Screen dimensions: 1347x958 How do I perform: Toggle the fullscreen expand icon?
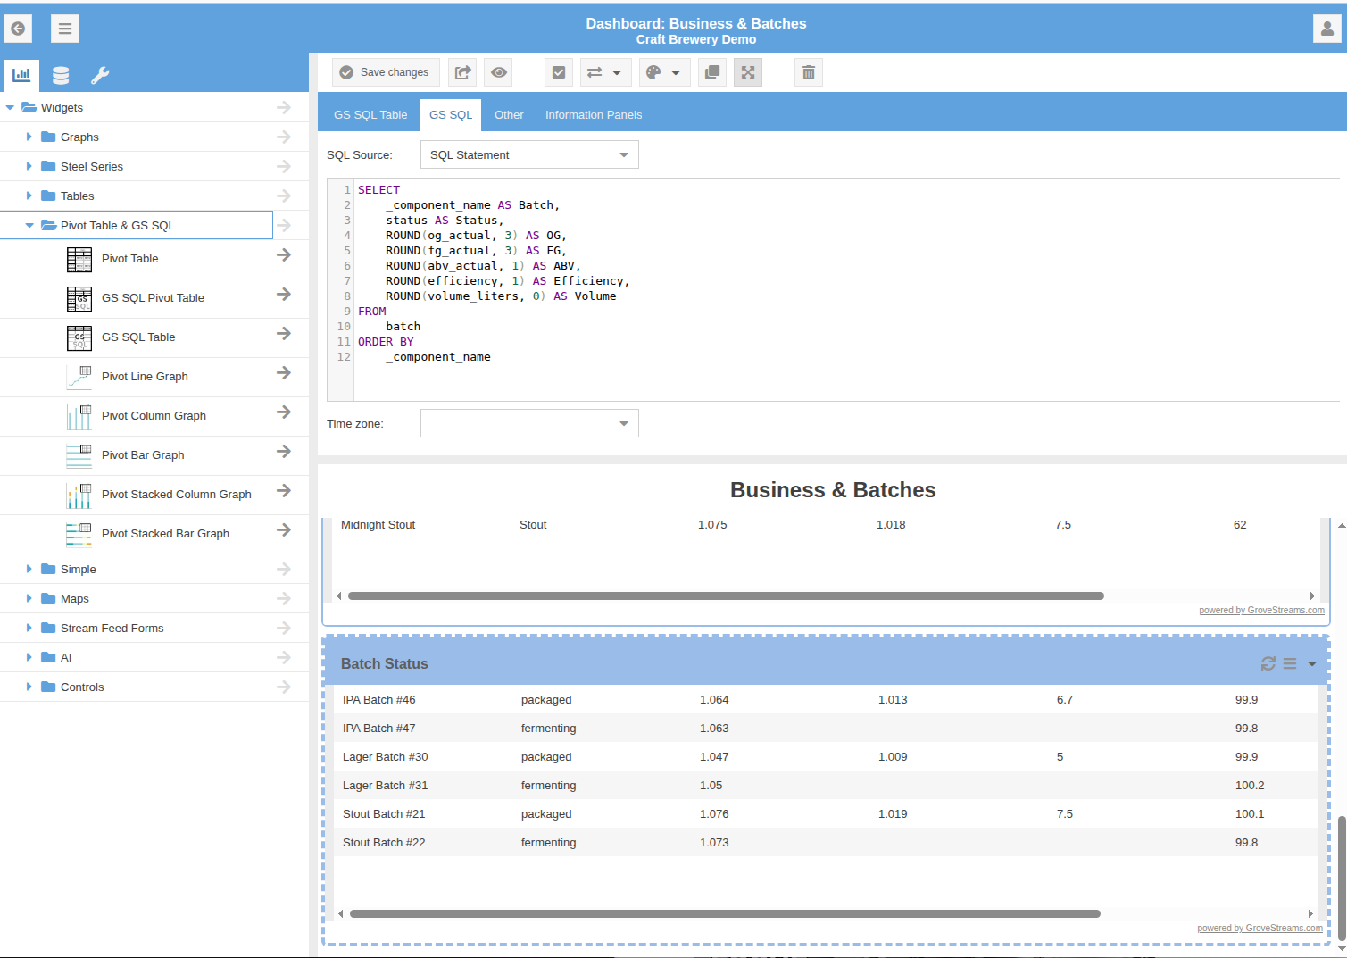[x=748, y=72]
